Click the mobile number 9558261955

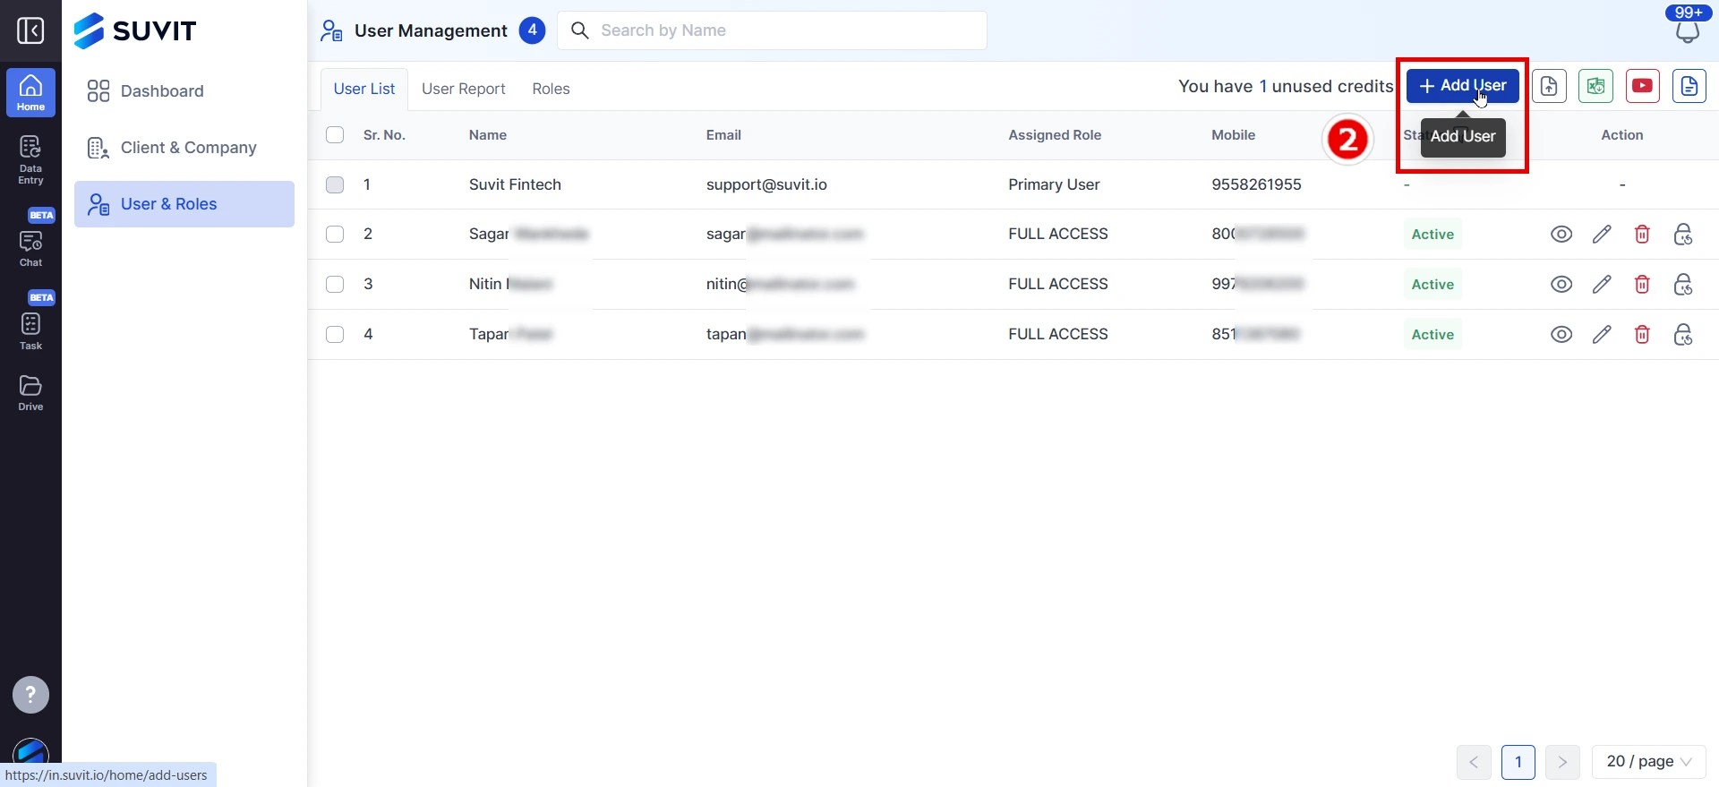click(1256, 184)
